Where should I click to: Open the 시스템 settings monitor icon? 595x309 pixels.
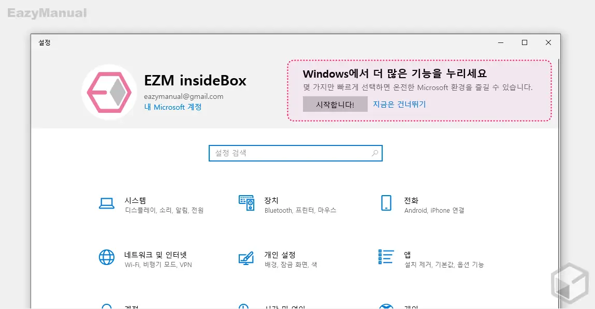coord(107,203)
